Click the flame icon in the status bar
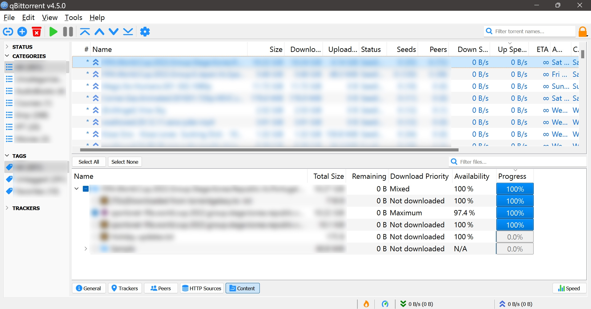The width and height of the screenshot is (591, 309). (x=366, y=304)
